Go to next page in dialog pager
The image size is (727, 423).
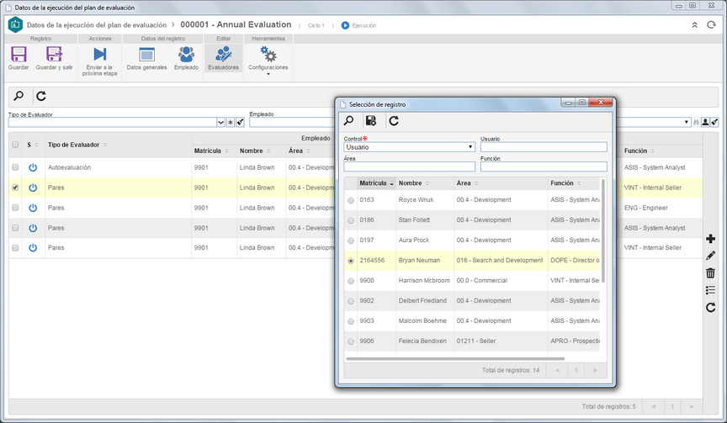tap(596, 370)
